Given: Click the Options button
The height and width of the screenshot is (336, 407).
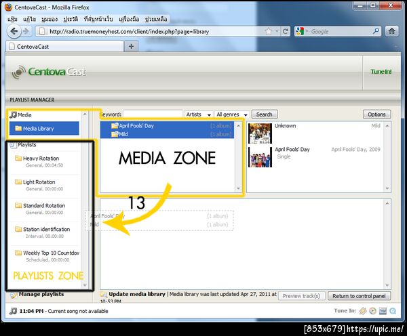Looking at the screenshot, I should click(x=376, y=114).
